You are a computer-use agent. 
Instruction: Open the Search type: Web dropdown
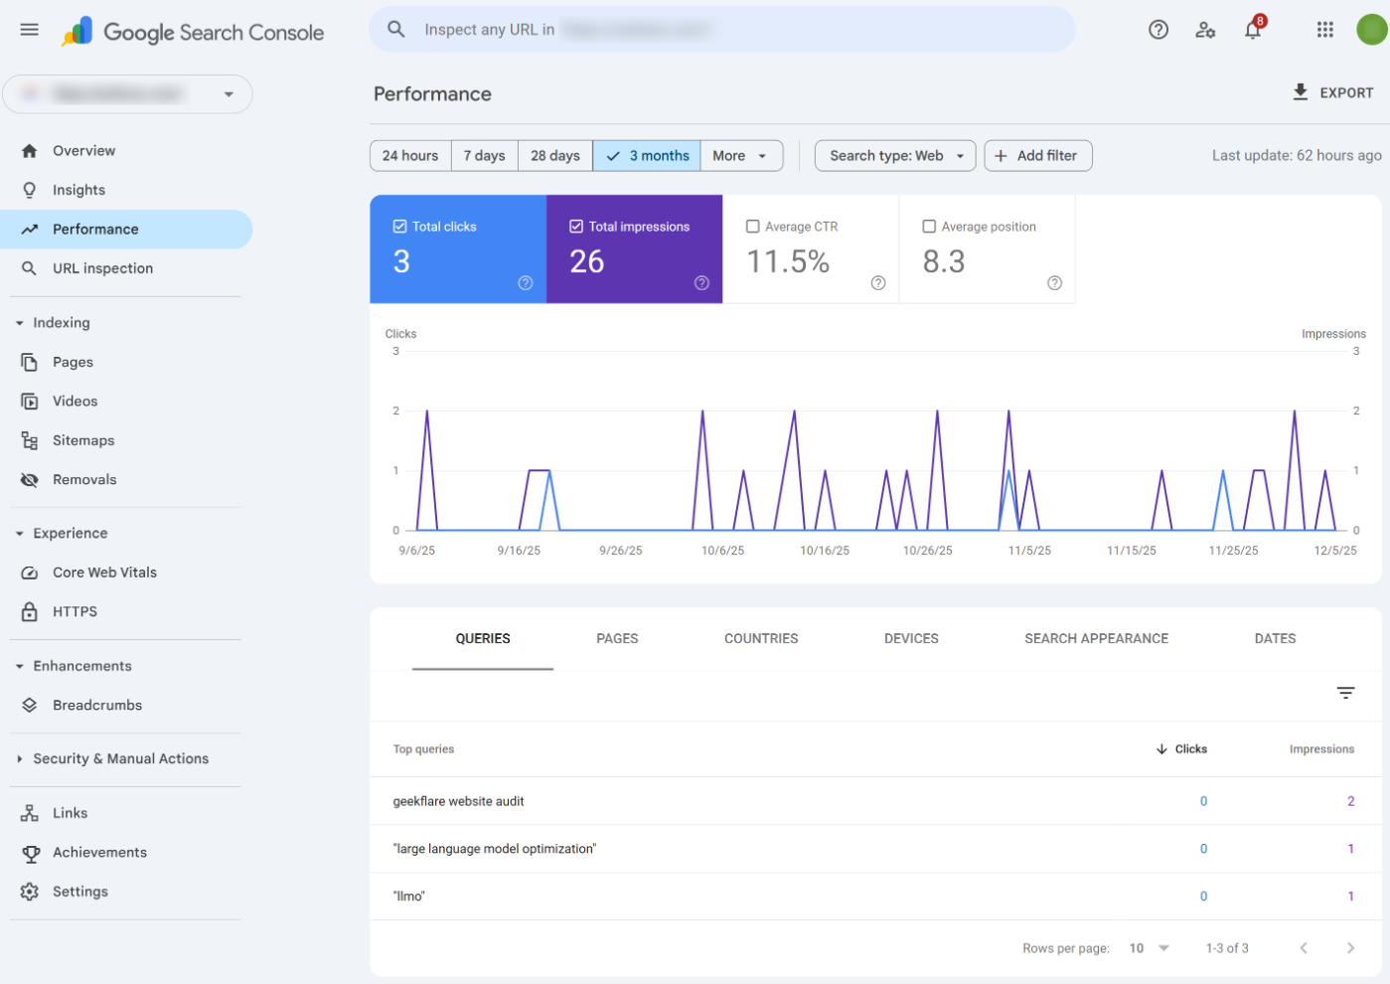[x=894, y=155]
